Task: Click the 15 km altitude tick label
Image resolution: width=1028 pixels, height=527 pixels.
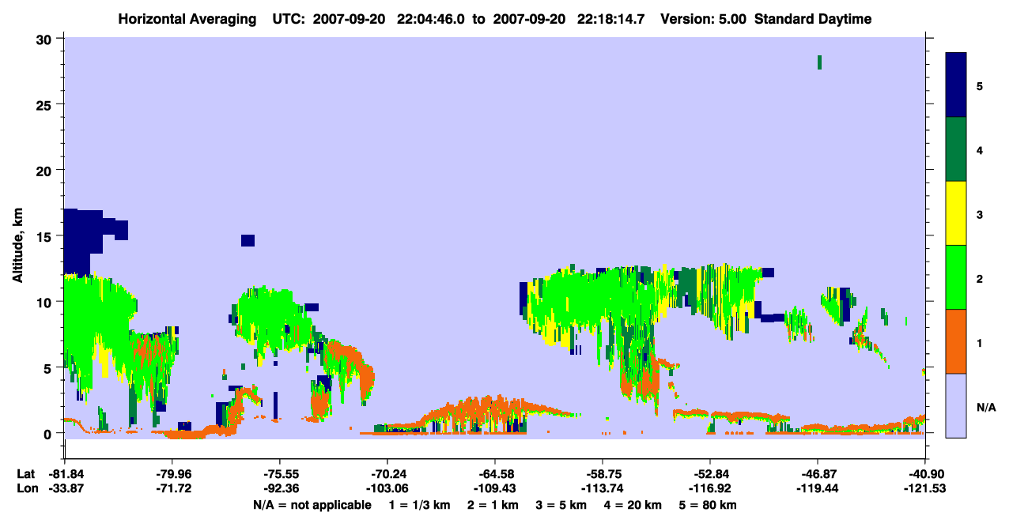Action: click(46, 236)
